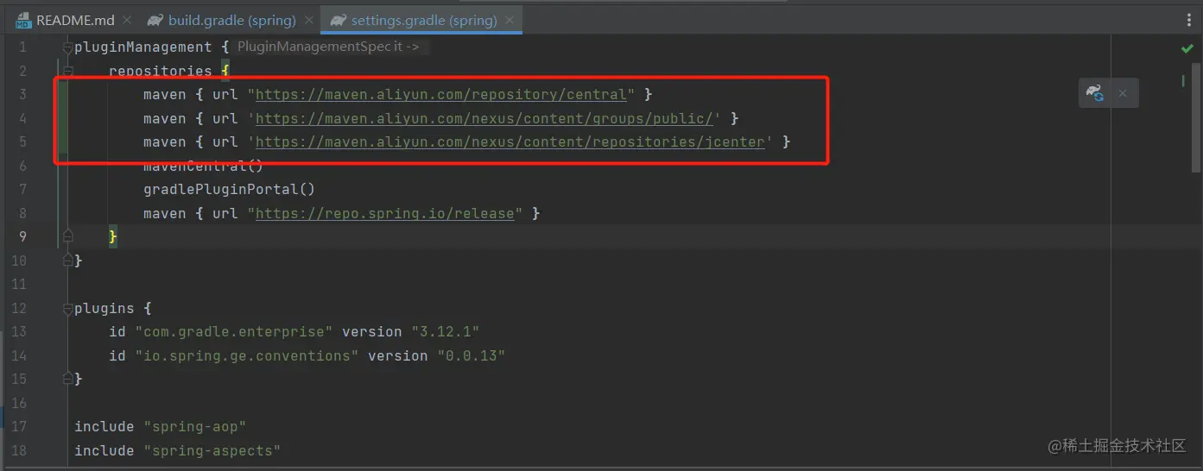
Task: Click the green change stripe in error stripe
Action: click(x=1183, y=80)
